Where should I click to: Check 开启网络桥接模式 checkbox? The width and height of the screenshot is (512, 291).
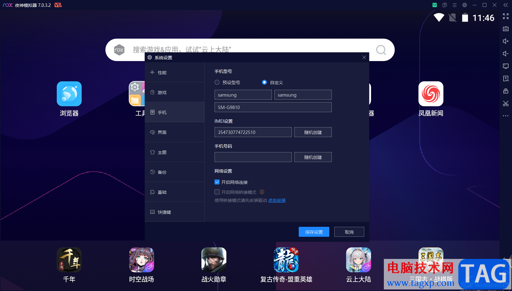tap(217, 192)
